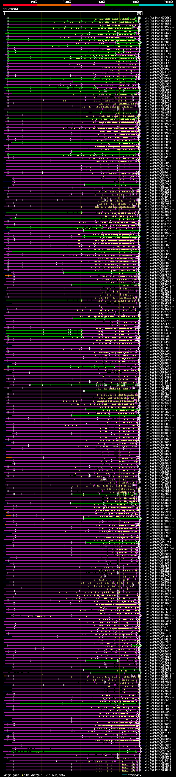Select the UniRef100_Q2A9D2 row label
176x777 pixels.
pyautogui.click(x=158, y=115)
